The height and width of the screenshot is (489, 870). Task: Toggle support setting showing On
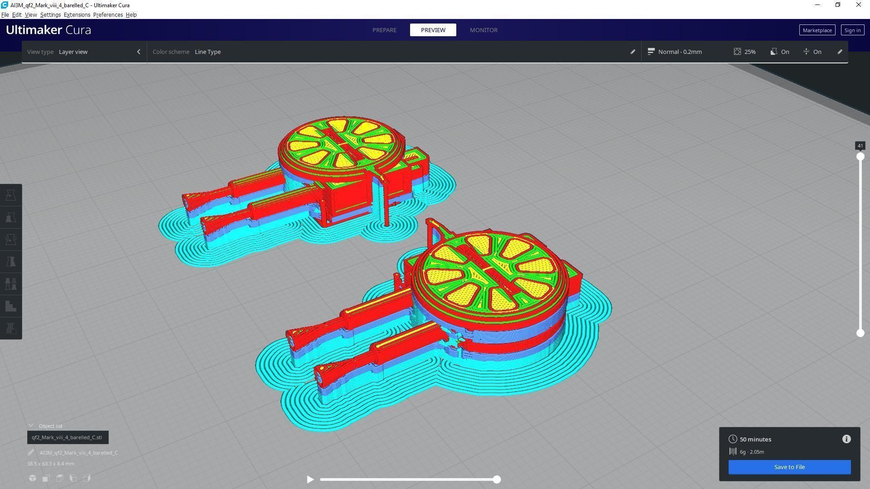[780, 52]
